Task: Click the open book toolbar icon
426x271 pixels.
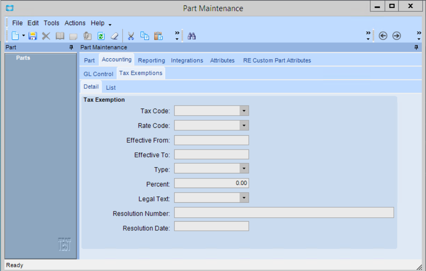Action: pyautogui.click(x=60, y=36)
